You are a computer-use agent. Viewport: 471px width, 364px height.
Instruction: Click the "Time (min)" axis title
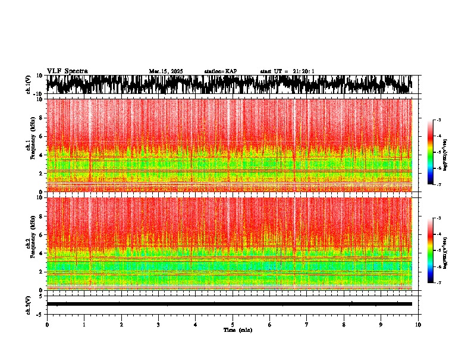point(238,330)
